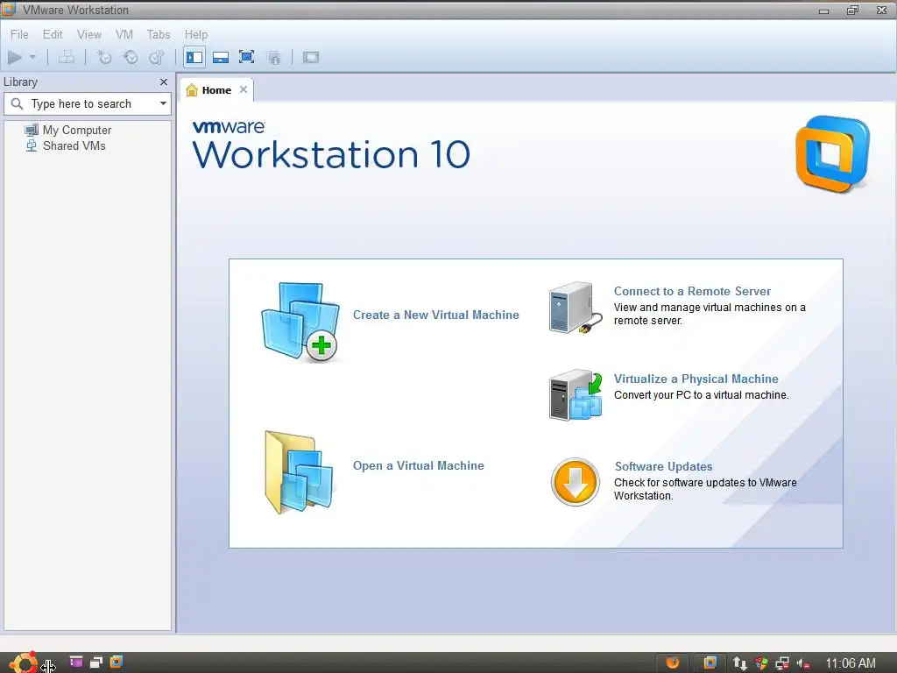Click the Create a New Virtual Machine link
Screen dimensions: 897x673
[x=436, y=315]
